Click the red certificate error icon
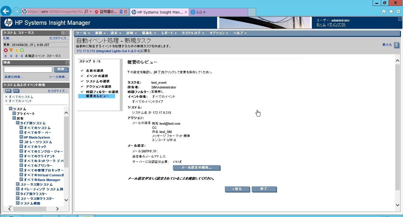Viewport: 403px width, 217px height. click(96, 12)
